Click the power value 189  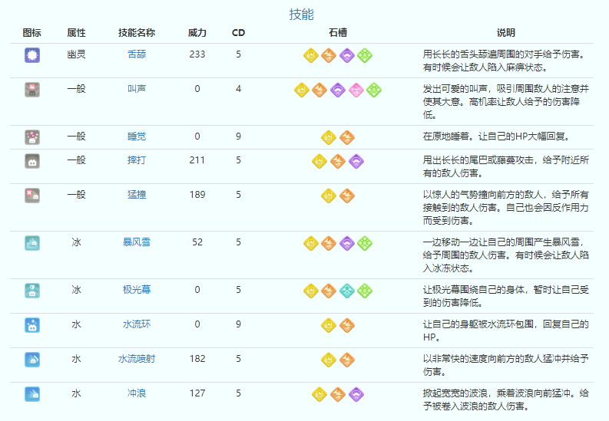click(x=197, y=195)
